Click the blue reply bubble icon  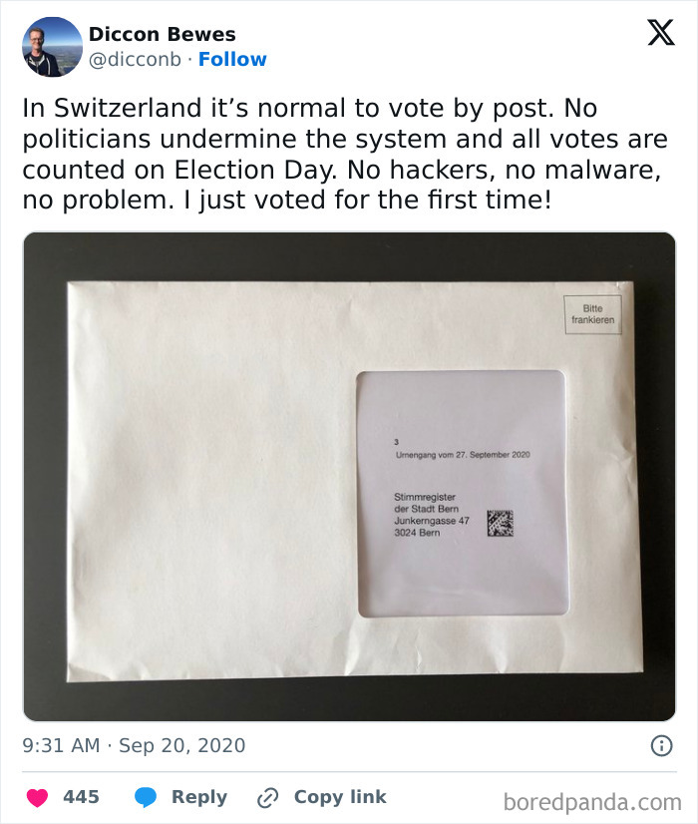[146, 797]
